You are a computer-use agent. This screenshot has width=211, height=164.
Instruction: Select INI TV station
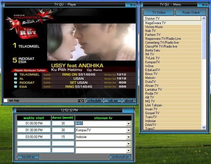point(172,54)
